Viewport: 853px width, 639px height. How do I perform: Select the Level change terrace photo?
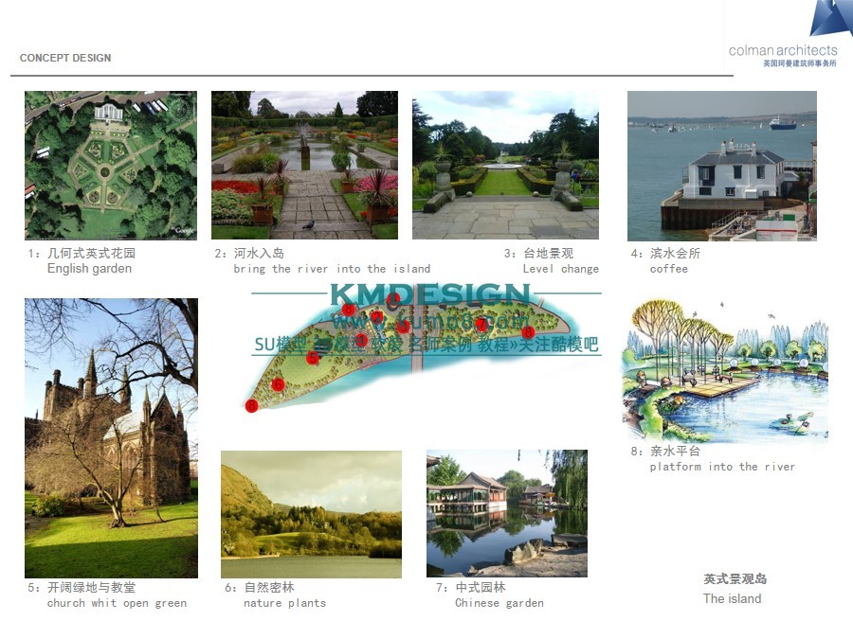(x=505, y=165)
